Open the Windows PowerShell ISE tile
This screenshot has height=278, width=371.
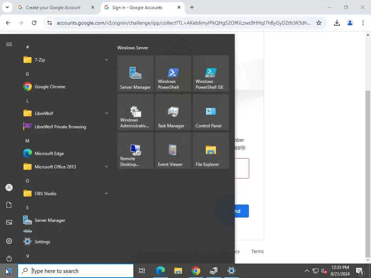[x=210, y=73]
